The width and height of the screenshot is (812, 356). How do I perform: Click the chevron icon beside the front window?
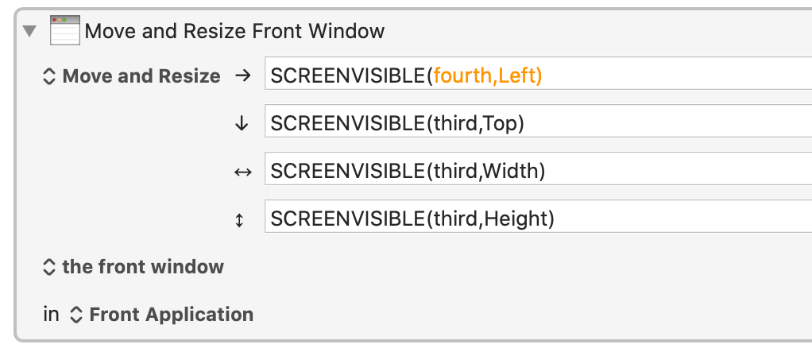[x=48, y=267]
